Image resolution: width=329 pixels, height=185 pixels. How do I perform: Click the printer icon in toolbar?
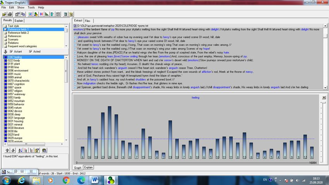point(10,14)
